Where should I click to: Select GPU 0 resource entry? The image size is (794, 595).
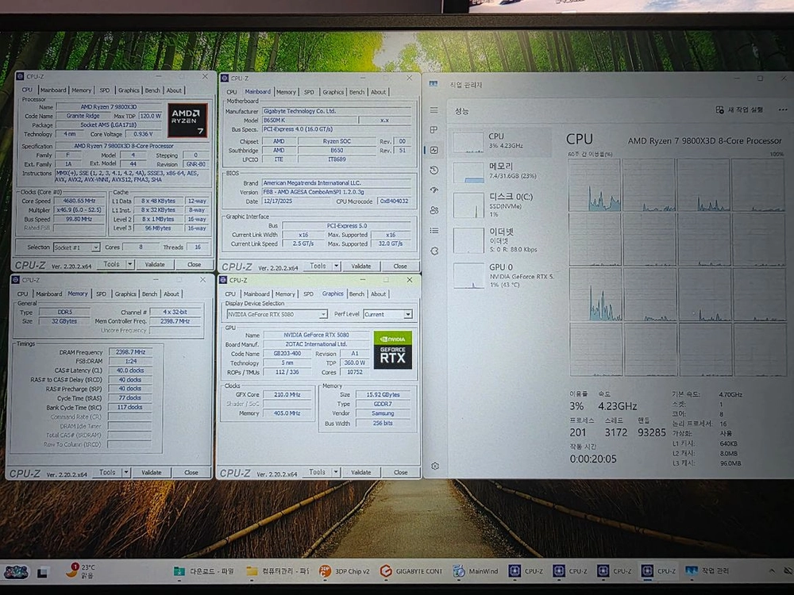(x=501, y=274)
